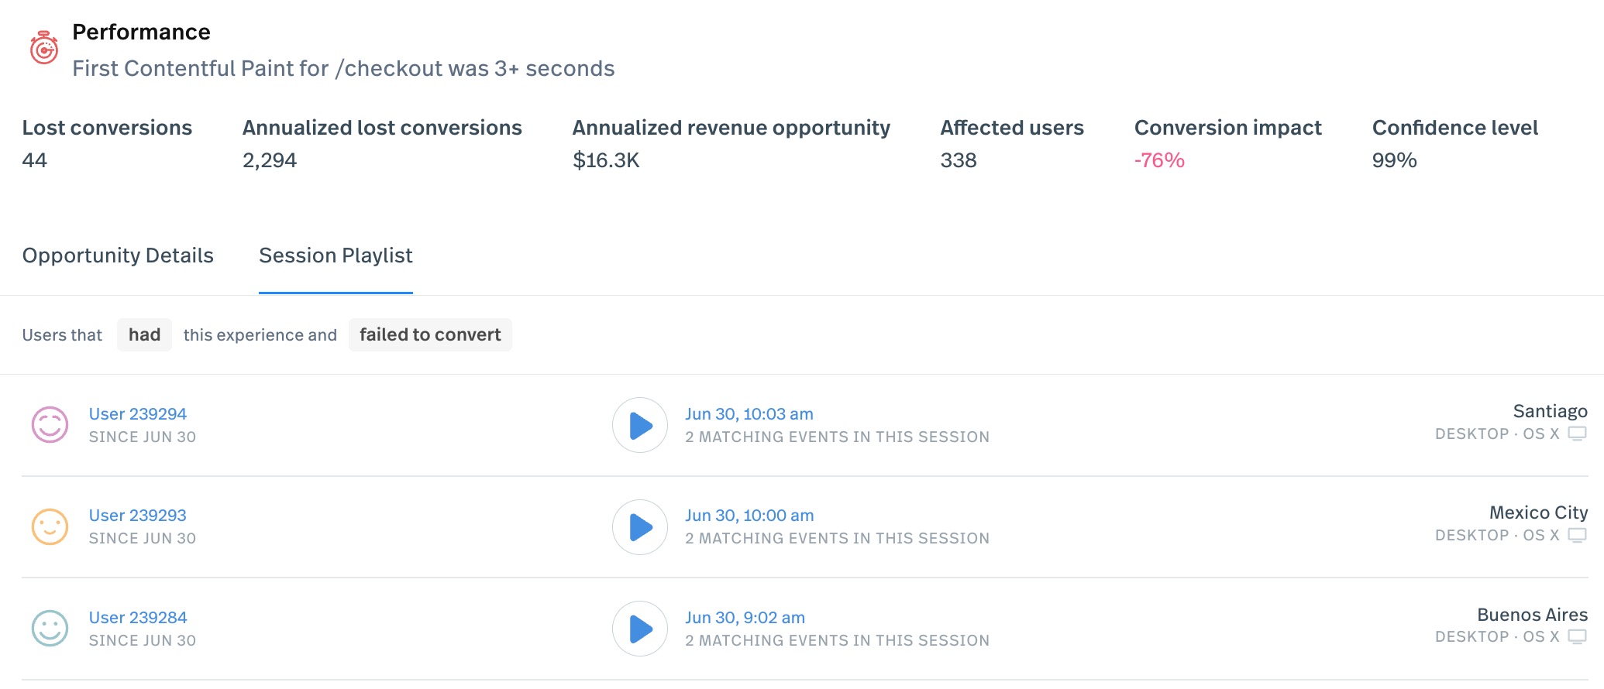1604x689 pixels.
Task: Click the teal smiley avatar for User 239284
Action: pyautogui.click(x=50, y=629)
